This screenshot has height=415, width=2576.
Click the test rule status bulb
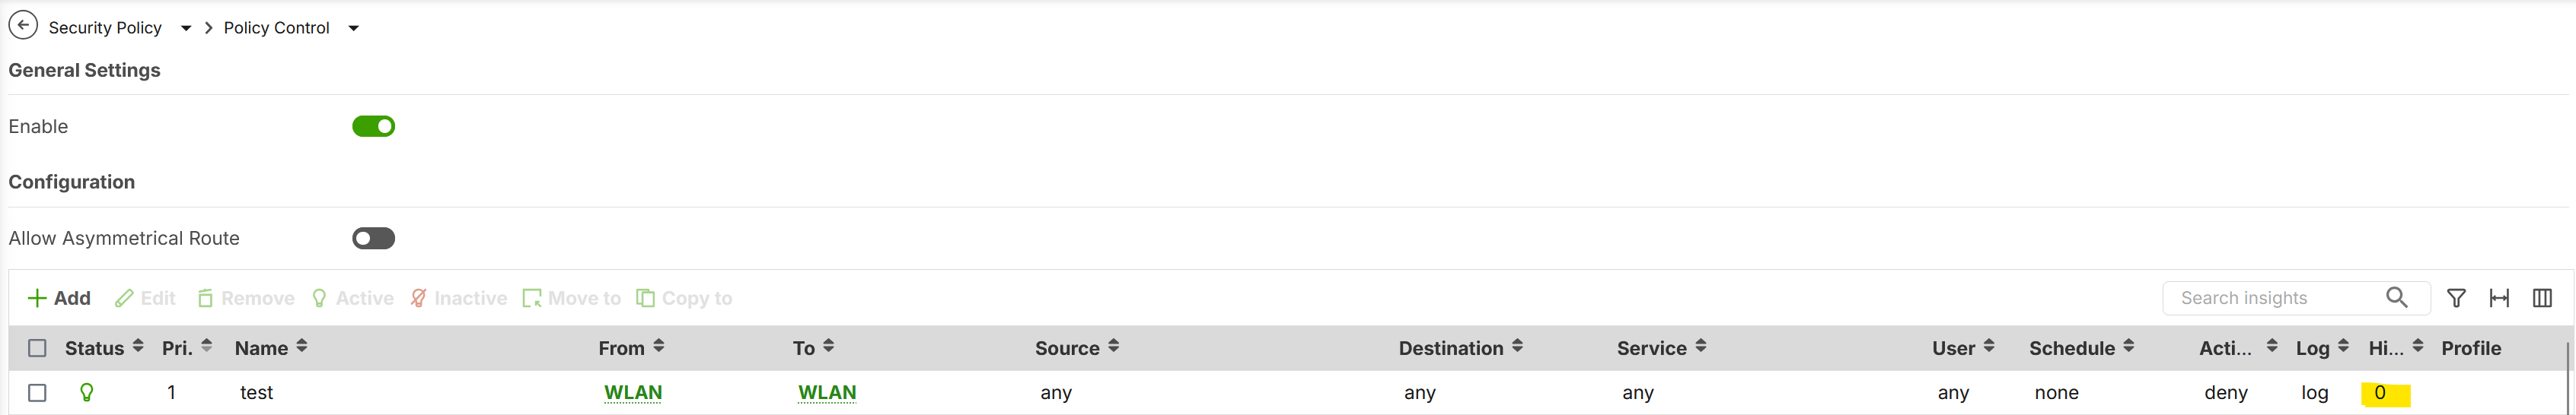87,393
